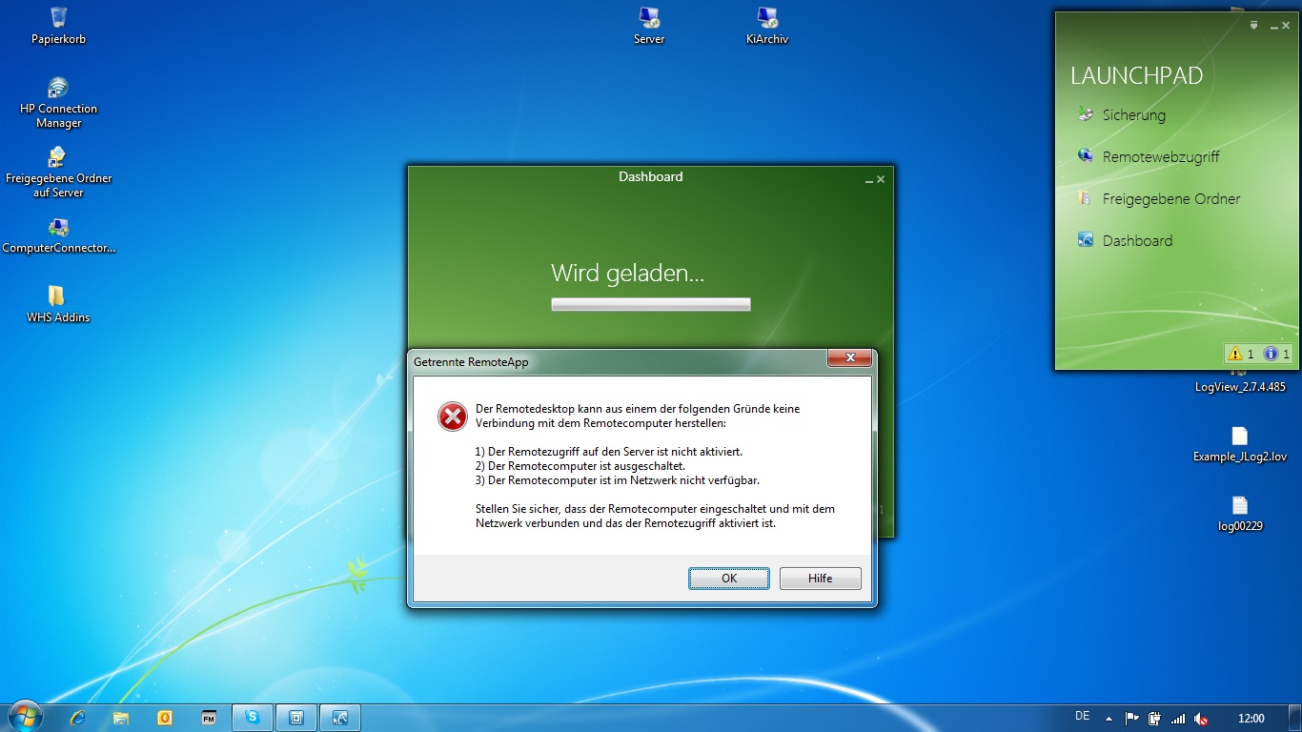Show the yellow warning alert in Launchpad
This screenshot has width=1302, height=732.
pyautogui.click(x=1243, y=354)
